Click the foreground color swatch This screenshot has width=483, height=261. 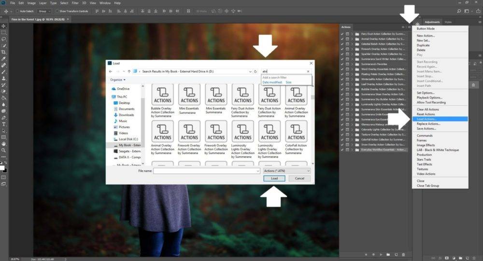(x=2, y=168)
